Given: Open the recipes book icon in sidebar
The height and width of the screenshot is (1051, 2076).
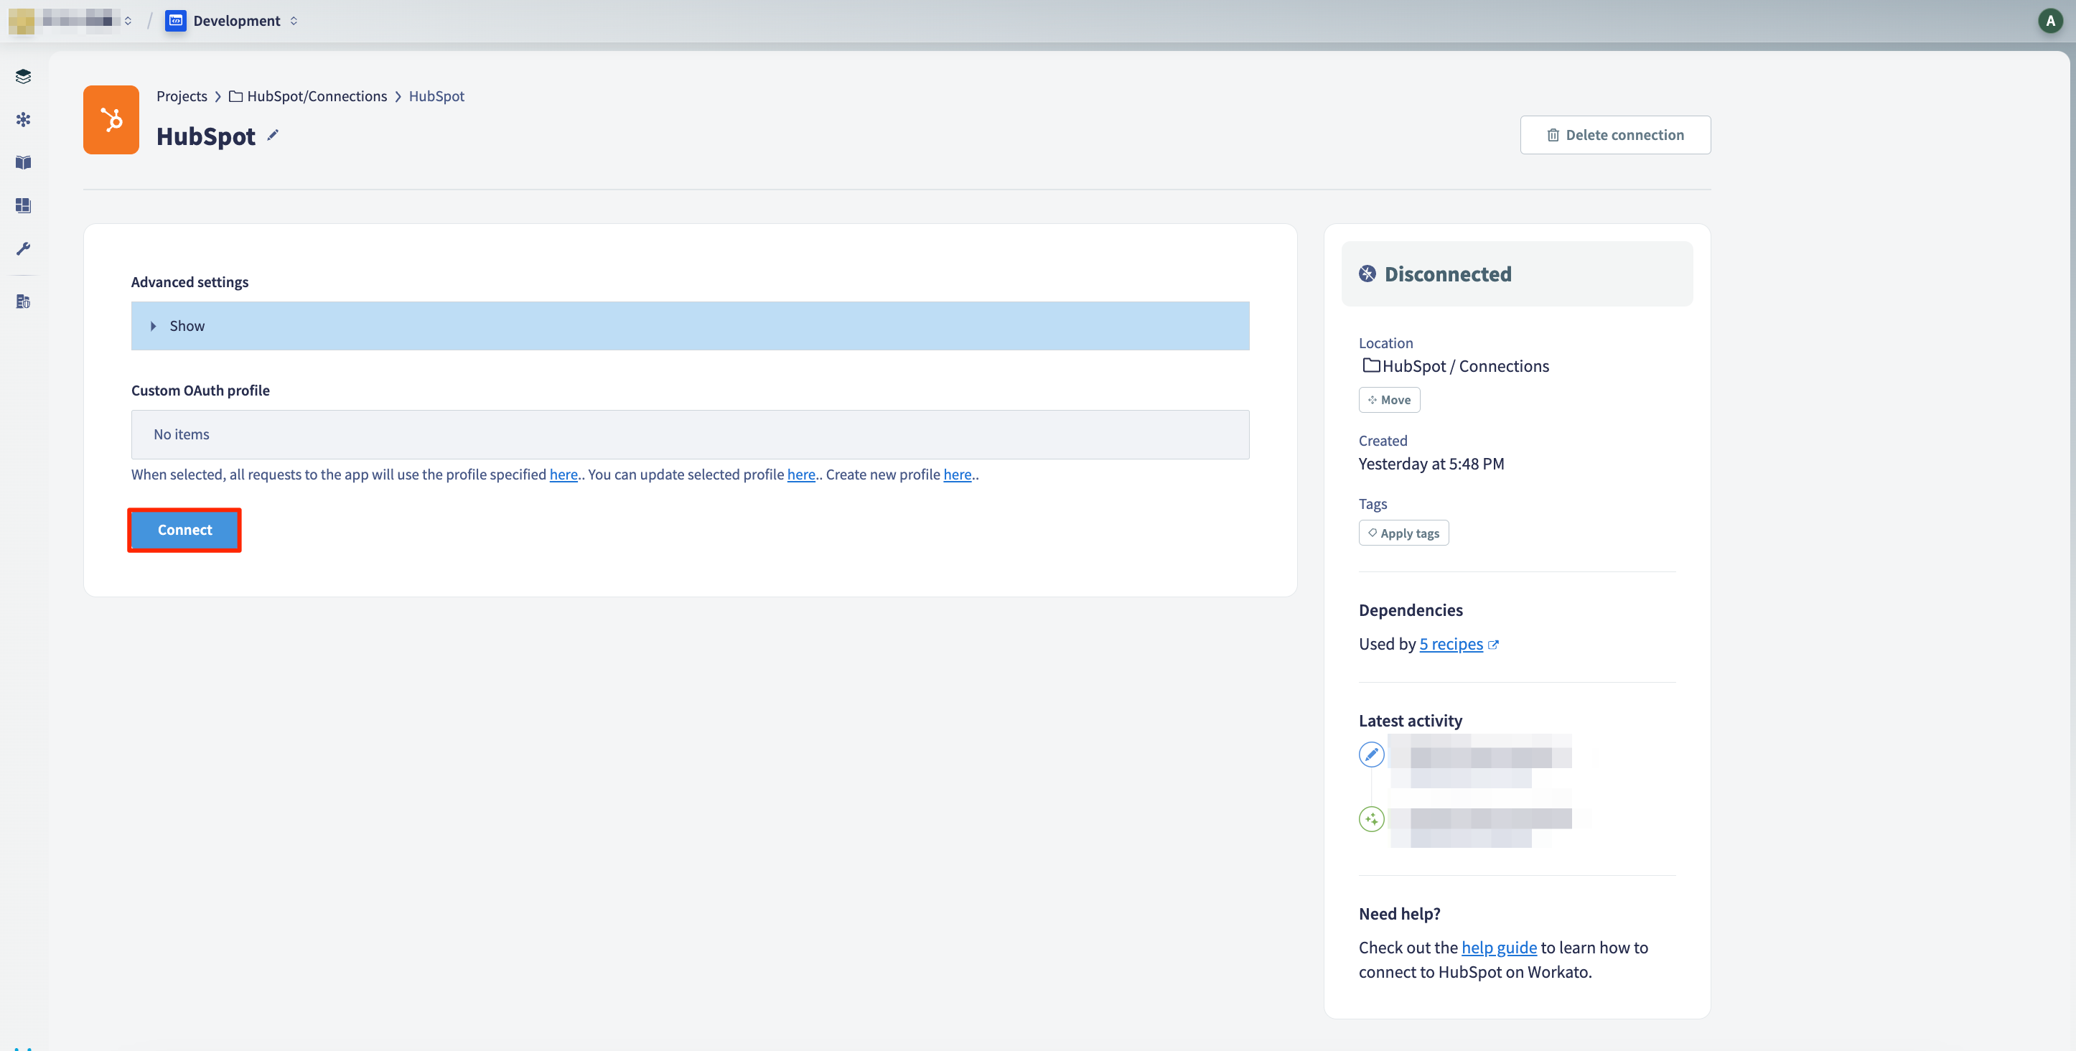Looking at the screenshot, I should point(24,163).
